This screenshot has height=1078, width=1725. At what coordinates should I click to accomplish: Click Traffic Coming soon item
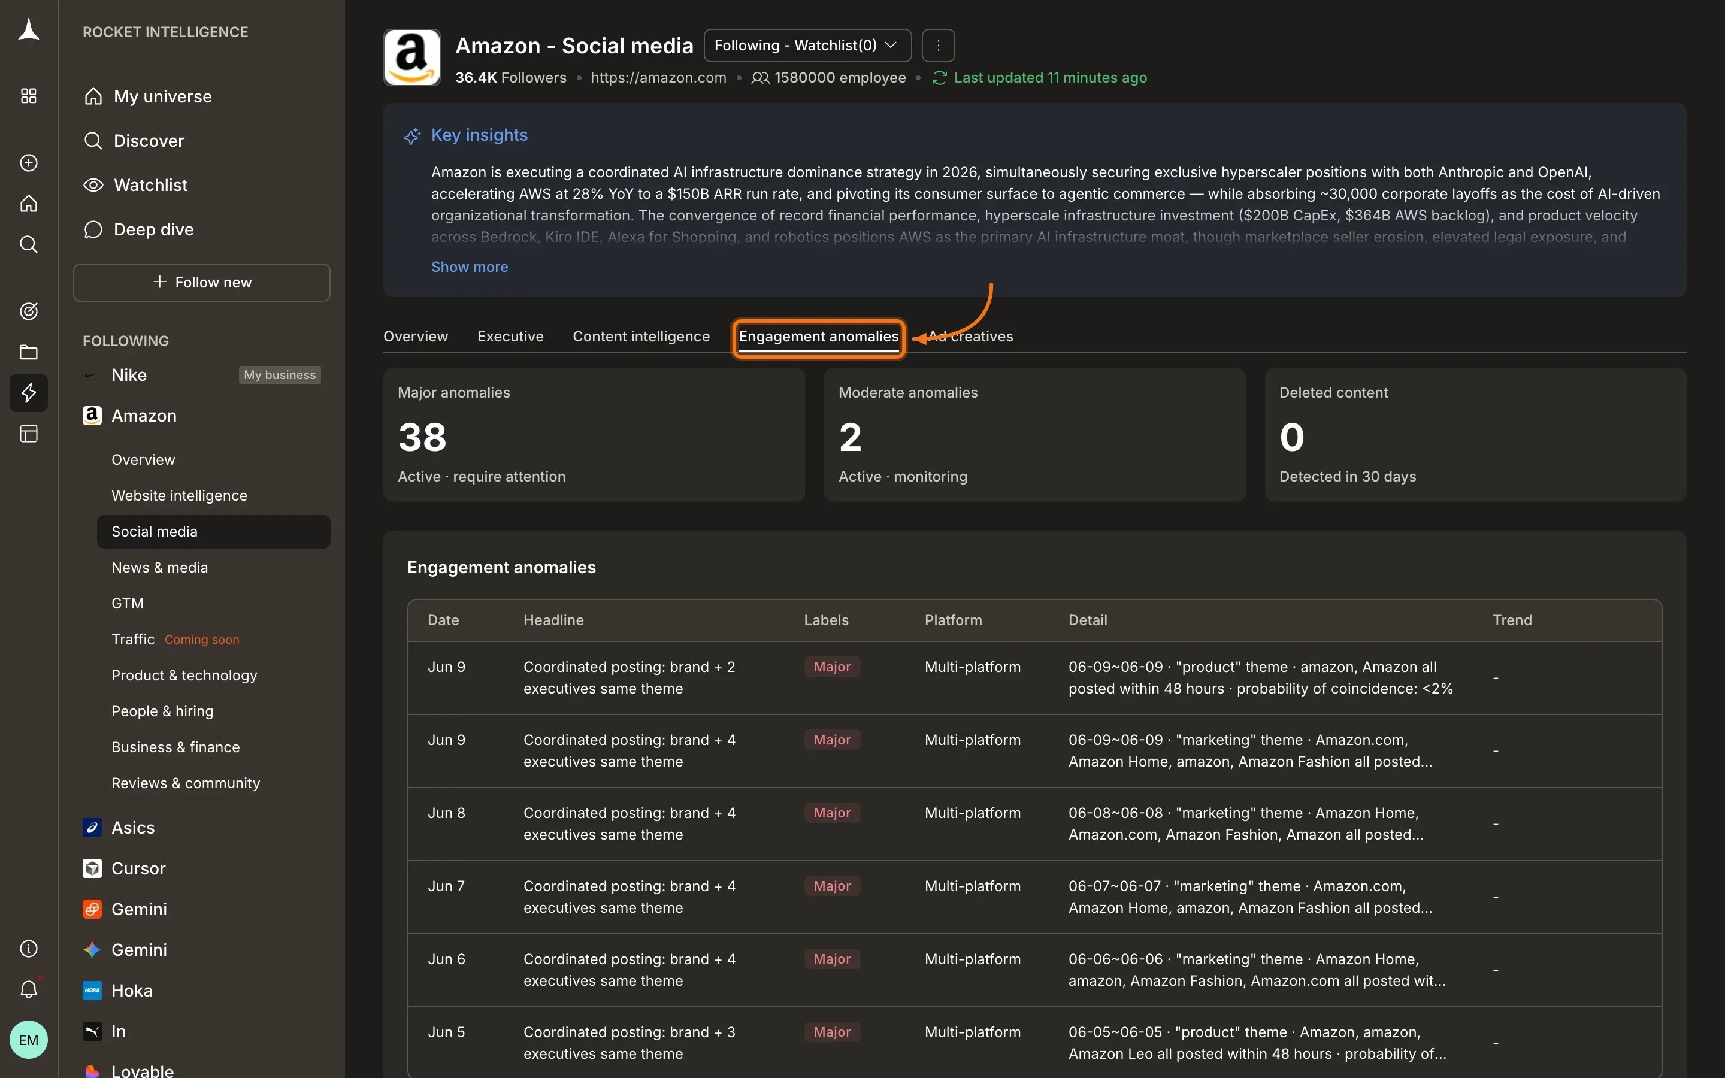(175, 640)
